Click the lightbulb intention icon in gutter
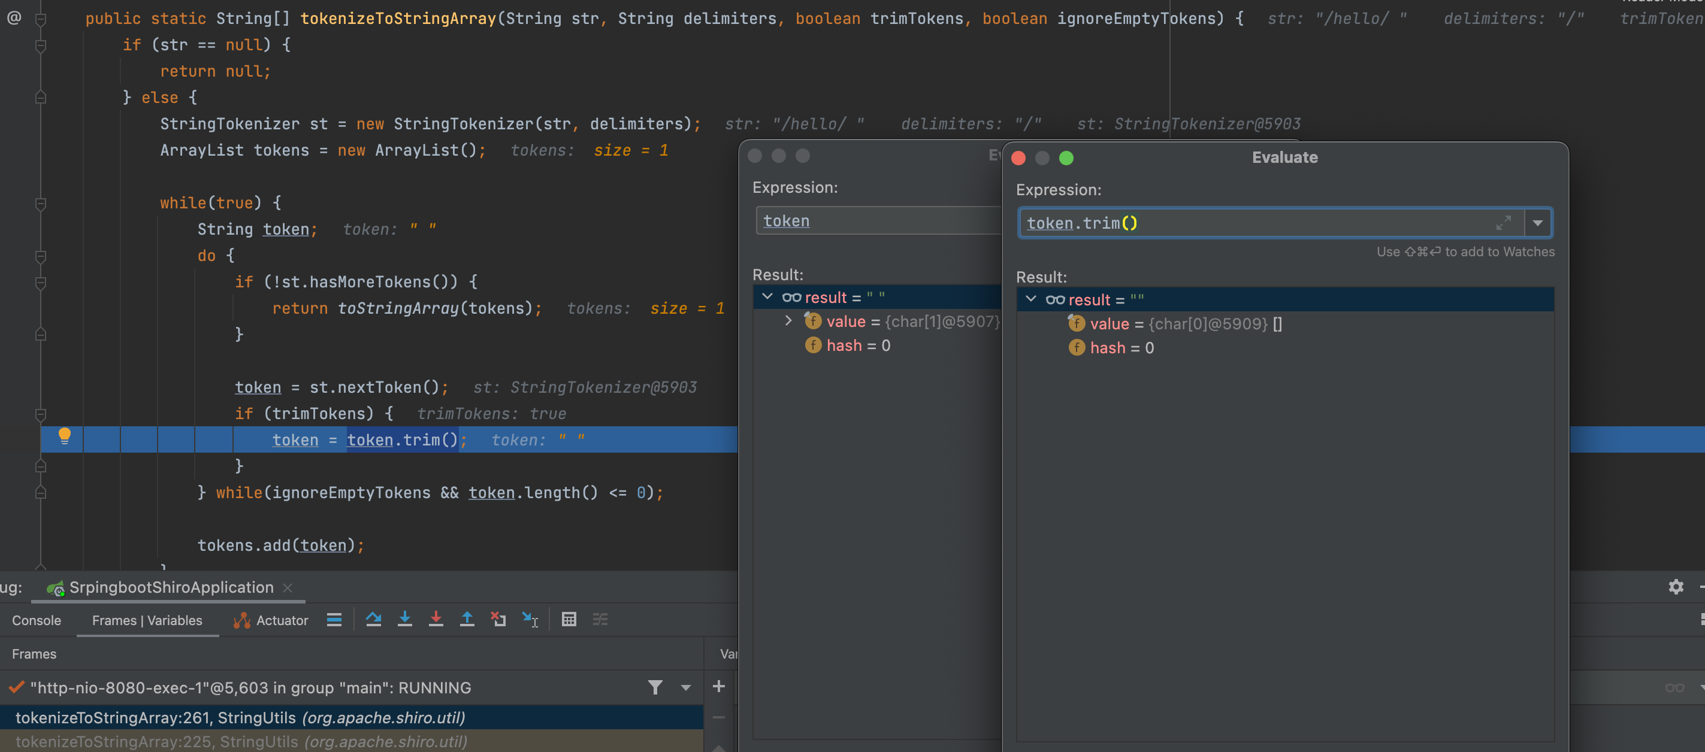1705x752 pixels. click(x=64, y=435)
